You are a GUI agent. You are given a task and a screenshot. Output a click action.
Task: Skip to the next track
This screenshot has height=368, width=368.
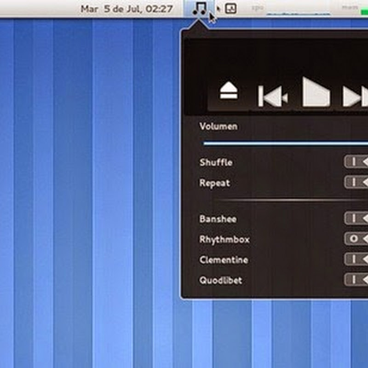coord(355,96)
